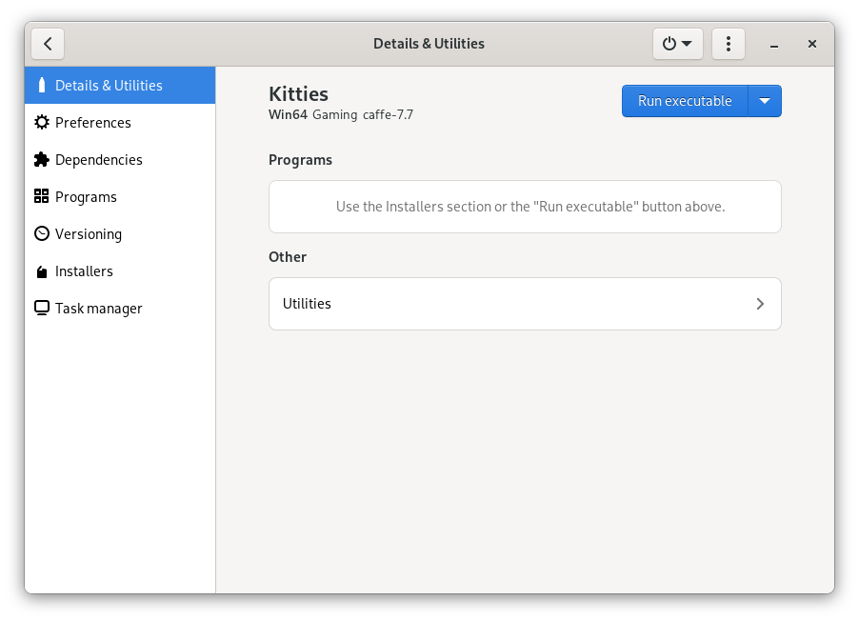Click the chevron on the Utilities row
Screen dimensions: 859x621
[760, 304]
